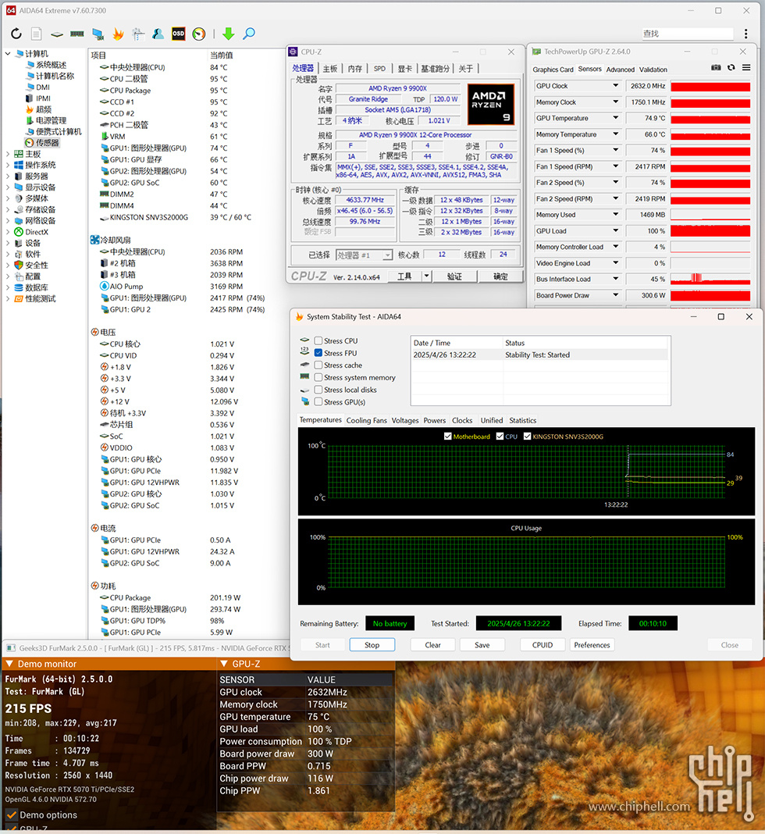Click Memory Used sensor graph bar
The width and height of the screenshot is (765, 834).
[x=710, y=215]
